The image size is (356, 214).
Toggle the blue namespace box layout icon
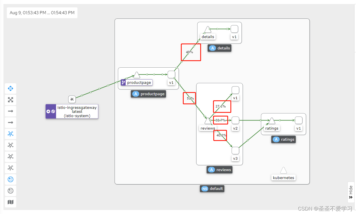tap(11, 179)
